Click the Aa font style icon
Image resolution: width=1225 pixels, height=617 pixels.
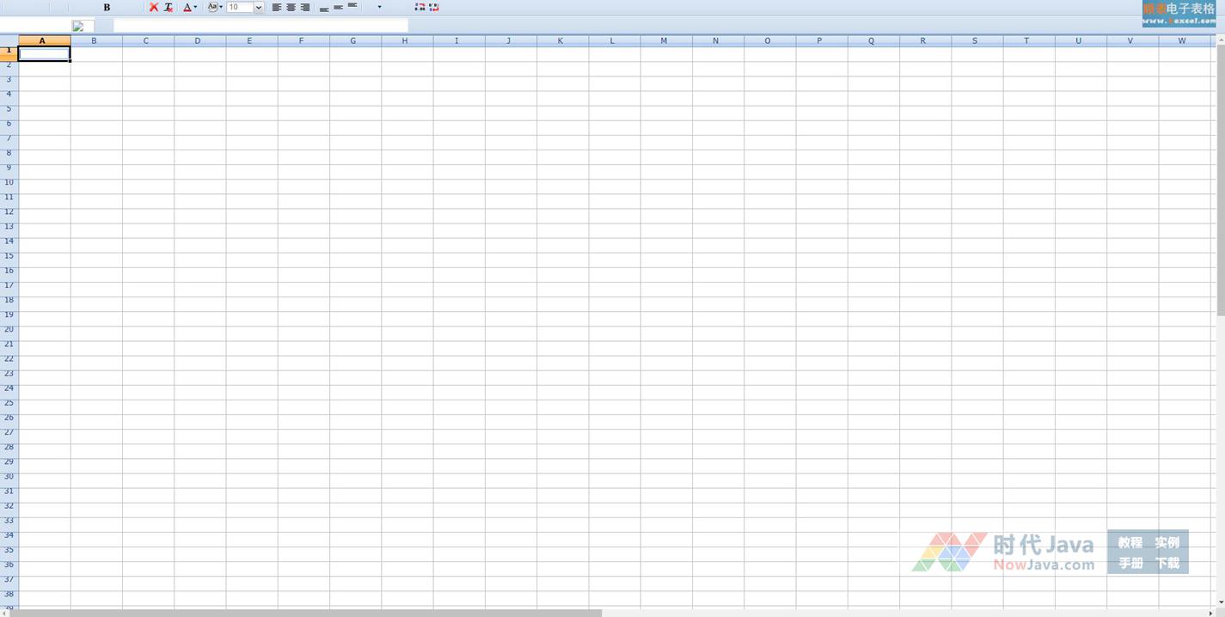[x=212, y=7]
